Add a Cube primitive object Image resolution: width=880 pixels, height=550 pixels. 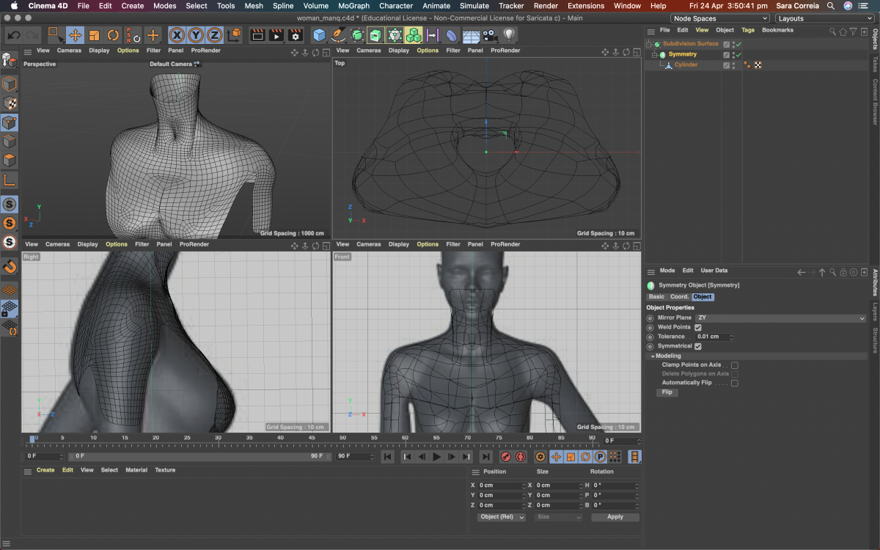(x=319, y=35)
